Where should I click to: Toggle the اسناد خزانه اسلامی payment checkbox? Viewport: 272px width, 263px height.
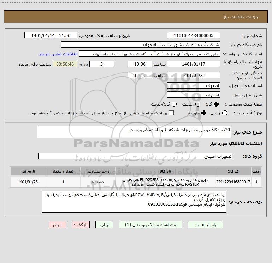point(171,113)
